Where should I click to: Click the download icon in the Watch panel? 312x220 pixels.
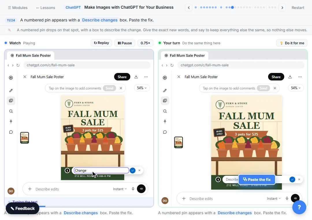tap(136, 77)
